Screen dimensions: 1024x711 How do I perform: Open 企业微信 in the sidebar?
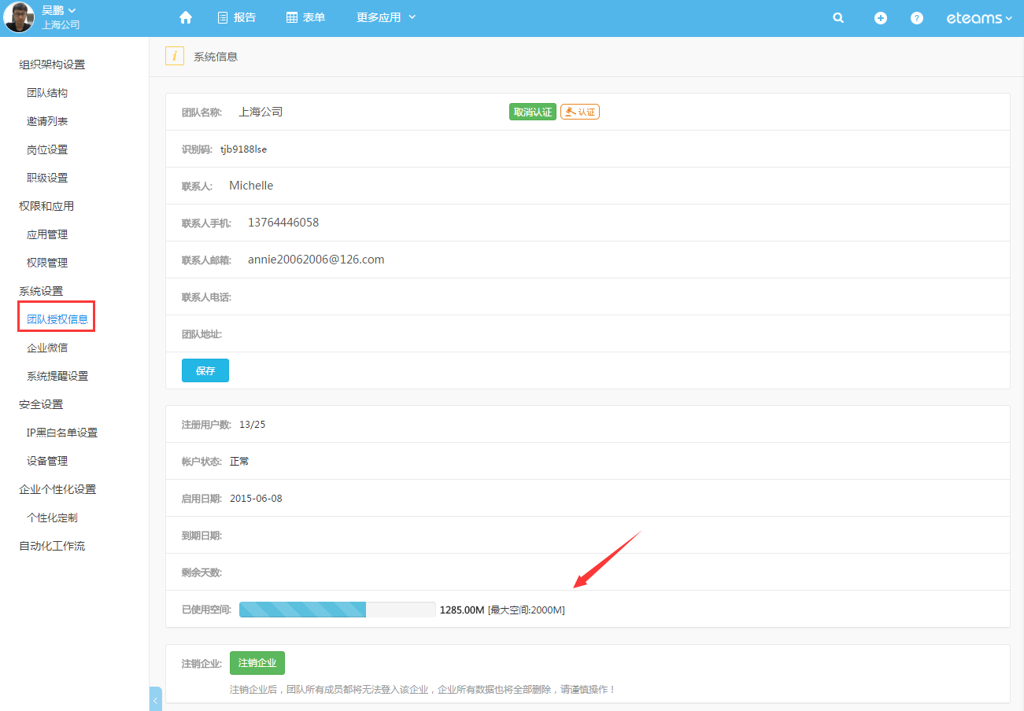coord(47,348)
